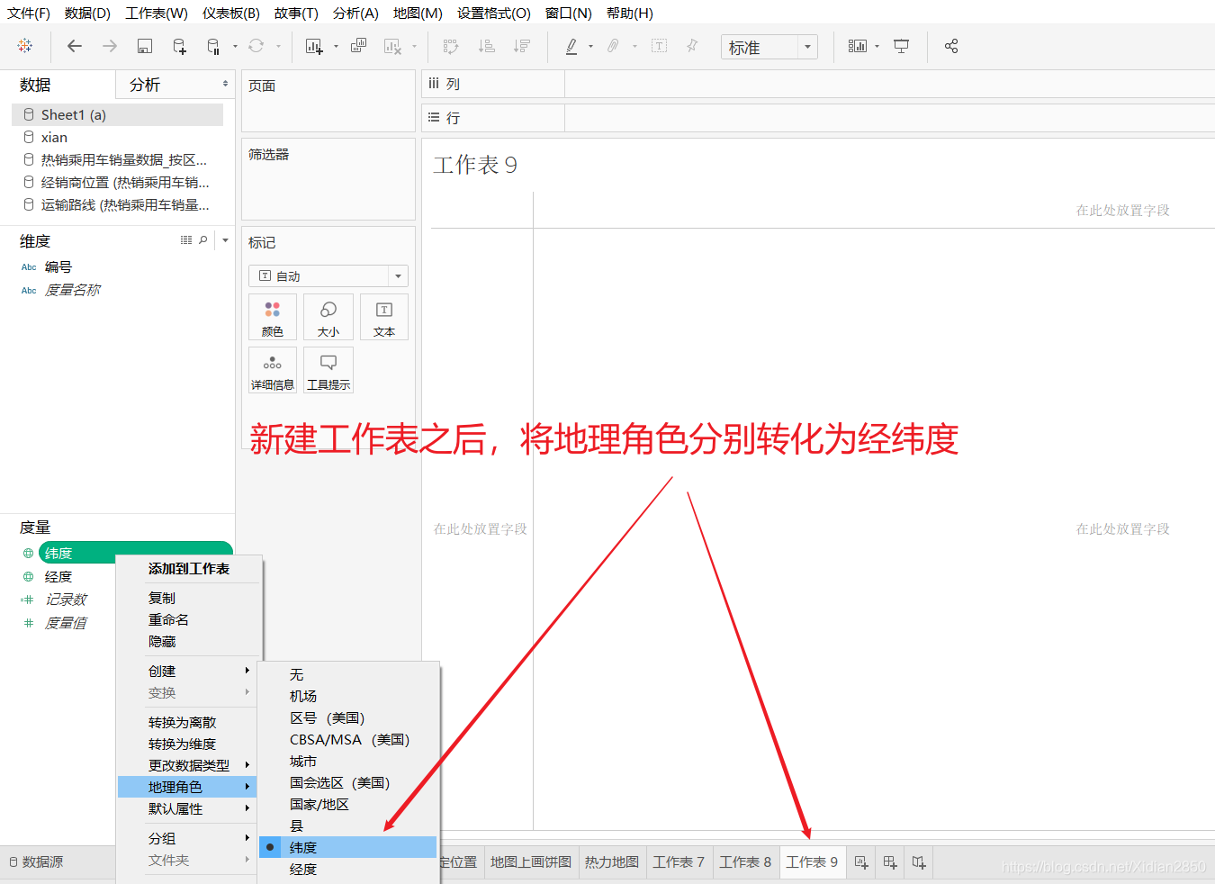This screenshot has height=884, width=1215.
Task: Expand dimensions pane dropdown arrow
Action: pyautogui.click(x=225, y=240)
